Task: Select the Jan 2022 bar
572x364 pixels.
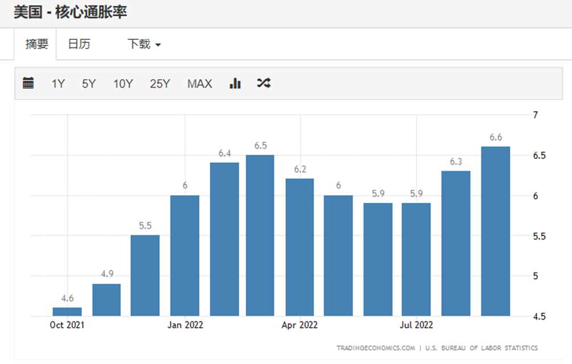Action: (x=185, y=256)
